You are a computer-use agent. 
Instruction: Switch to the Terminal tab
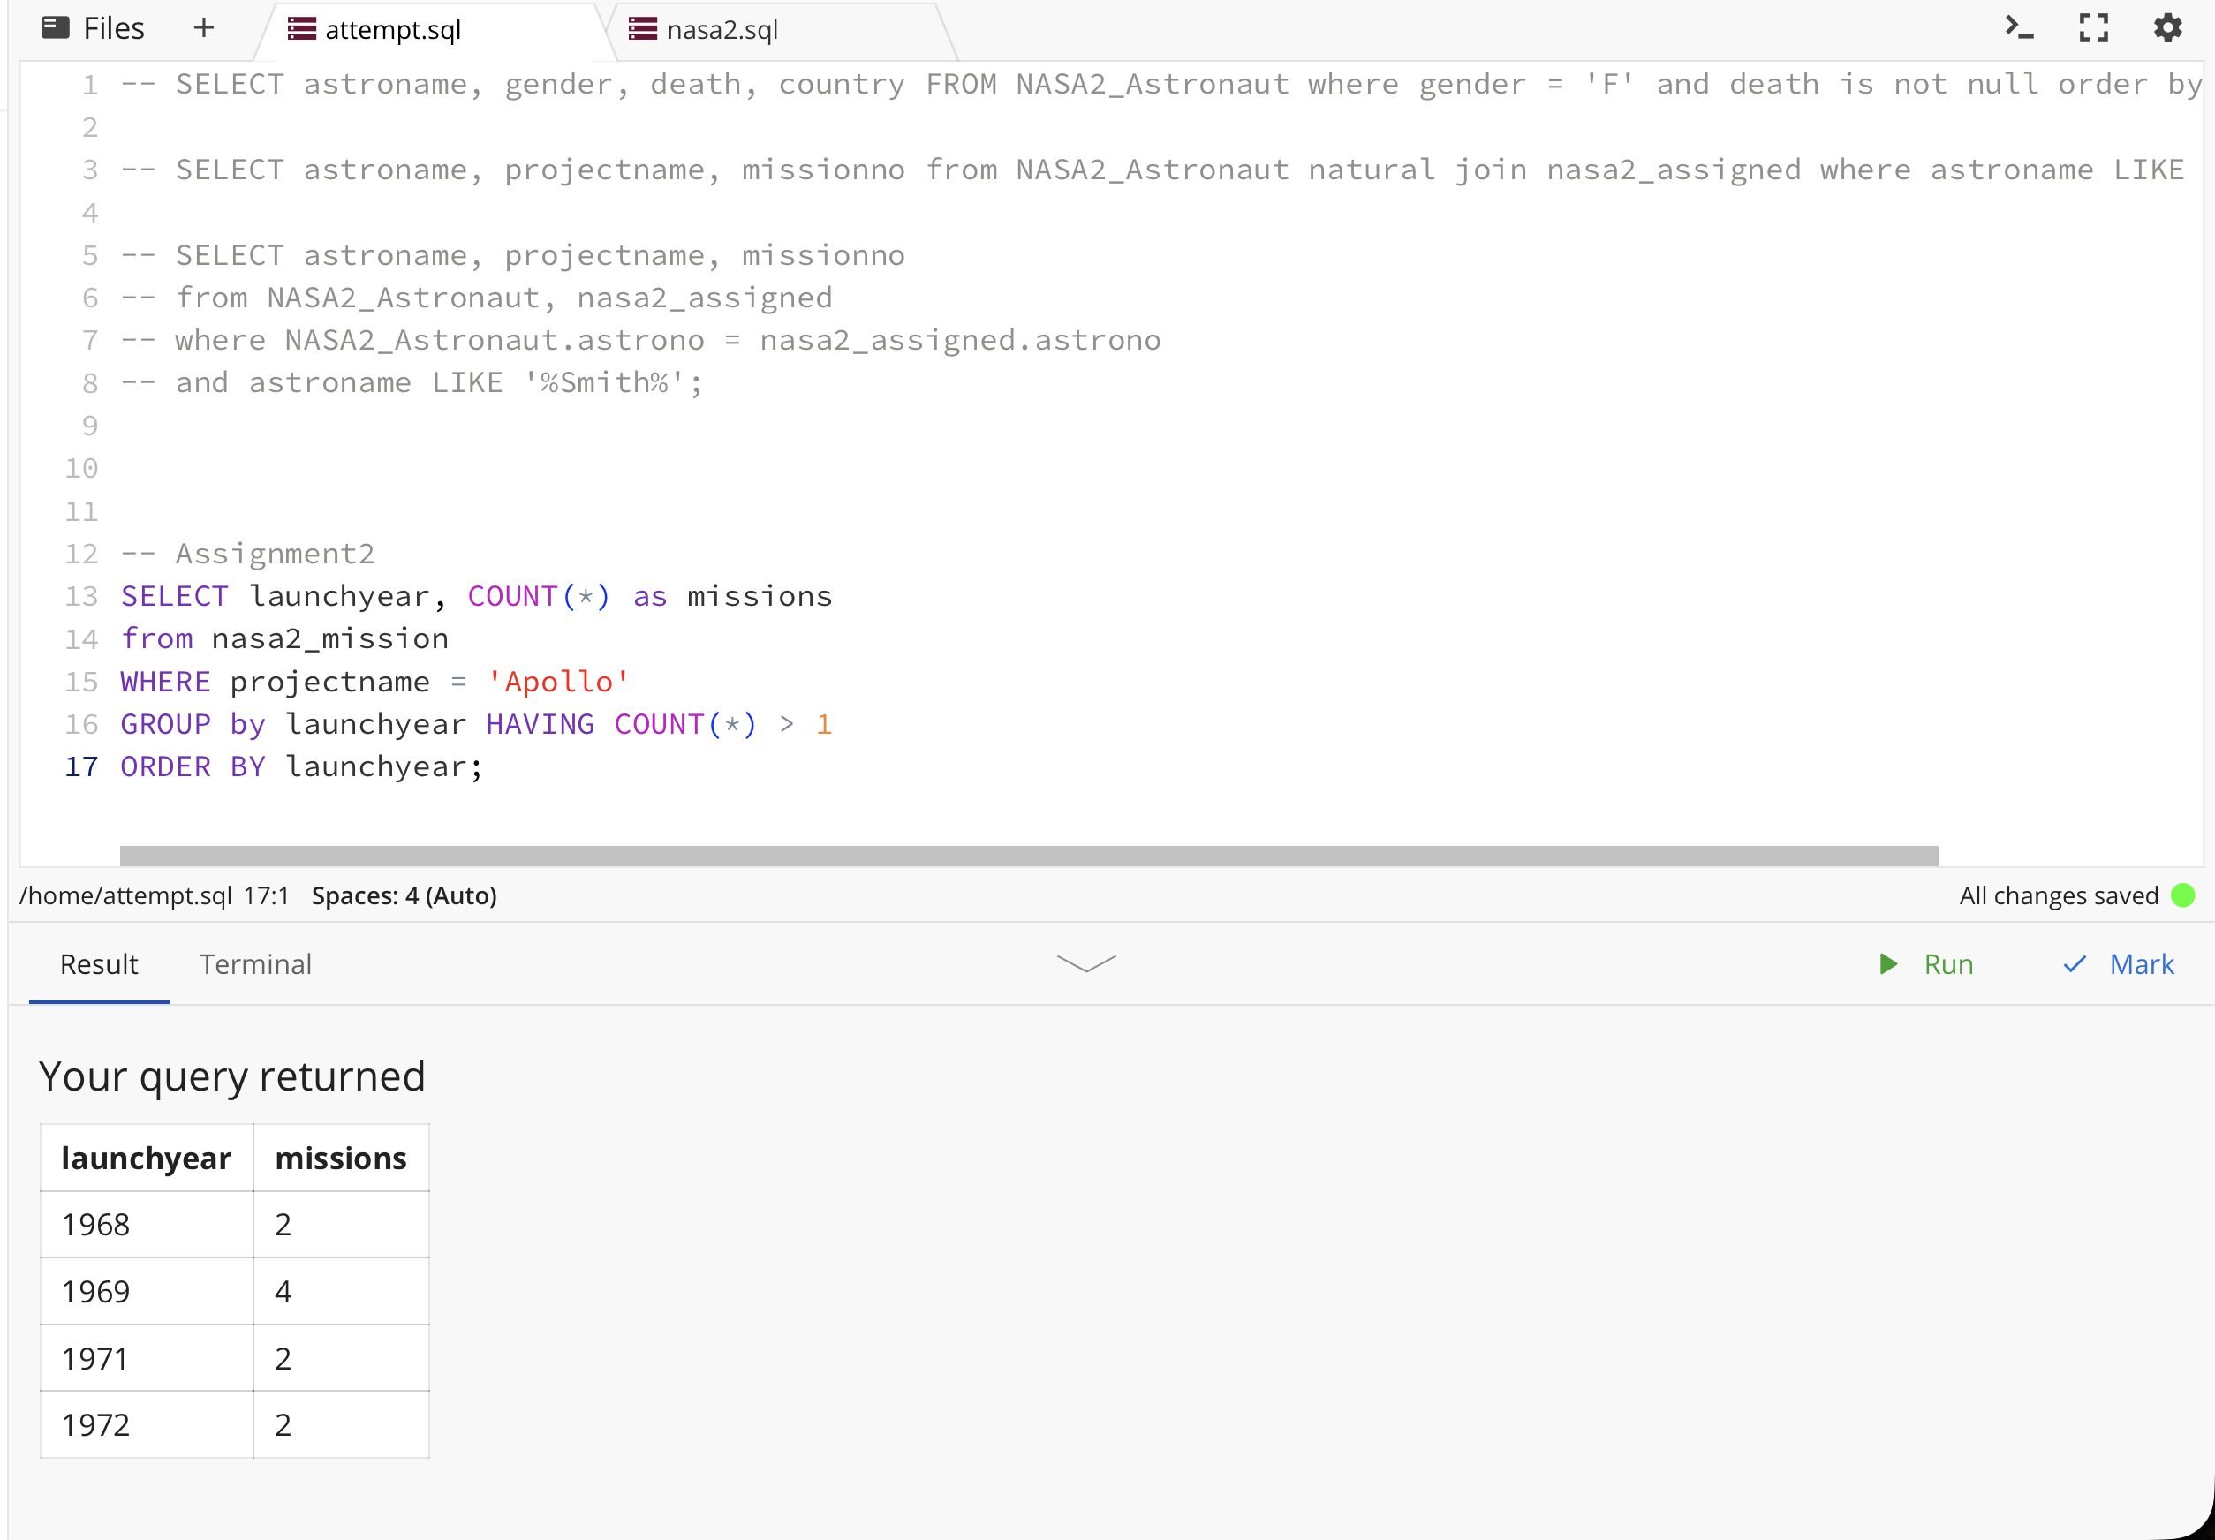254,963
